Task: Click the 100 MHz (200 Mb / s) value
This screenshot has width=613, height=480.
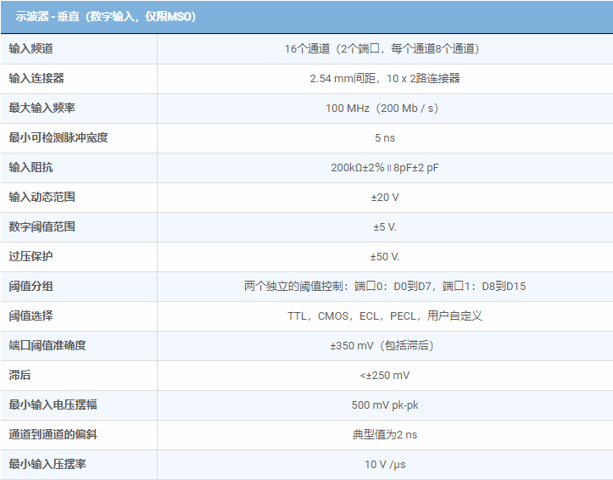Action: (x=384, y=108)
